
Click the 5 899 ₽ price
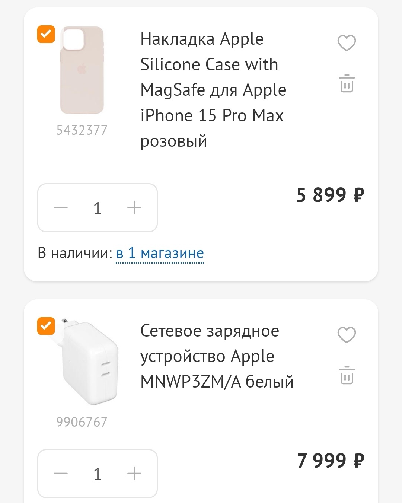pos(330,195)
